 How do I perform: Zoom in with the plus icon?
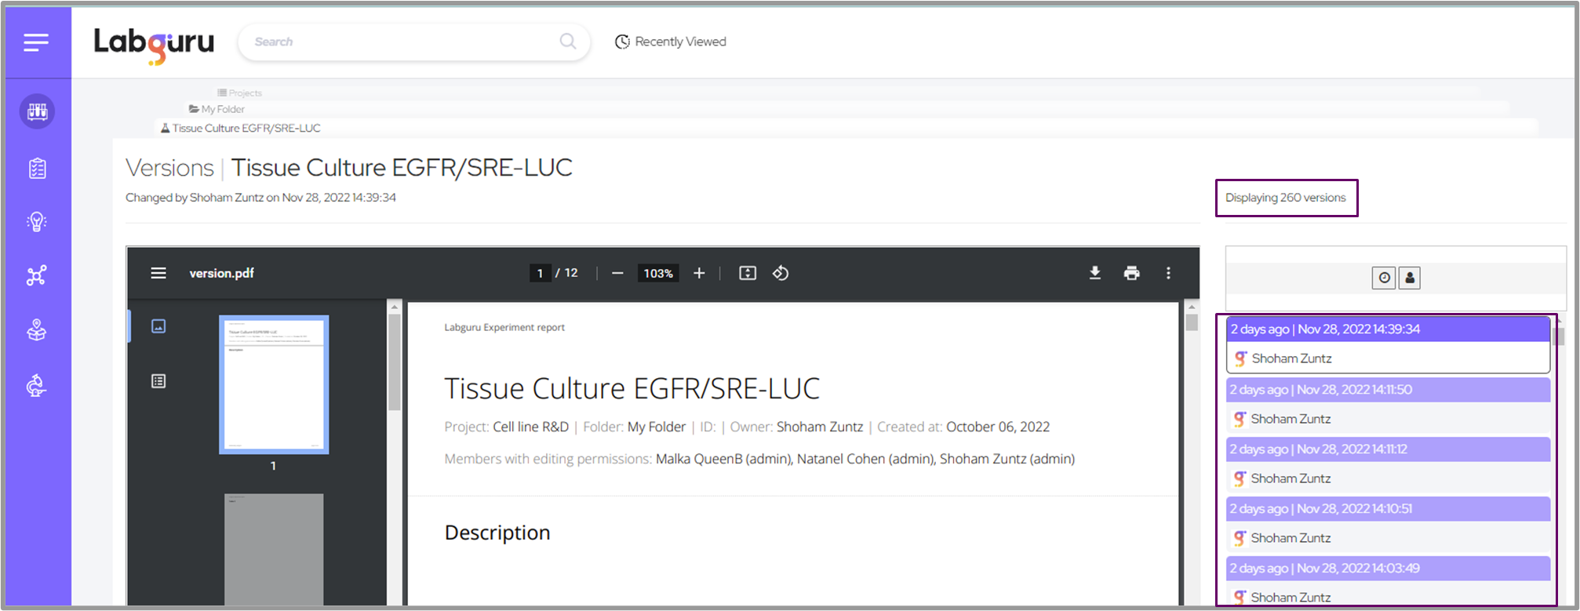coord(699,273)
